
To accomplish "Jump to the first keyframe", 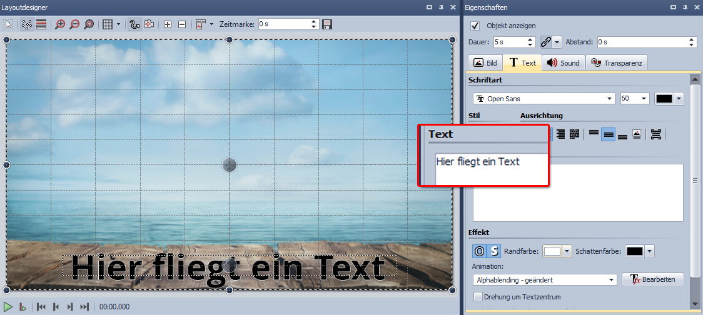I will [x=41, y=307].
